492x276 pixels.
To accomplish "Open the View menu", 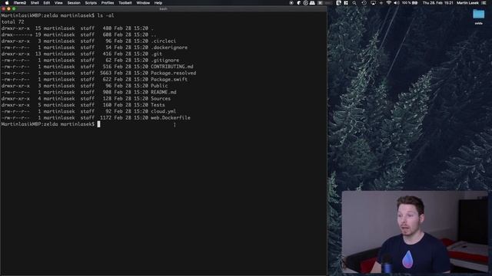I will pos(58,3).
